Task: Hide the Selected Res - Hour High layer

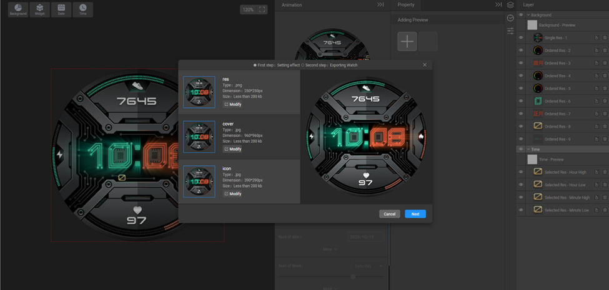Action: click(521, 172)
